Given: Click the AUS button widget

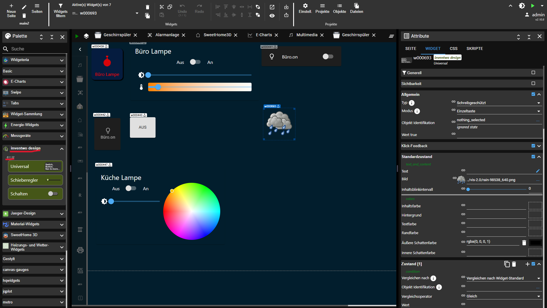Looking at the screenshot, I should pos(143,127).
